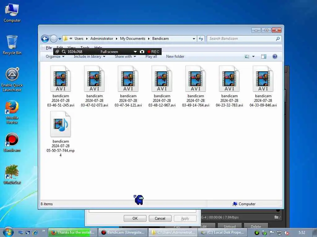Click Play all in the toolbar
This screenshot has width=317, height=237.
pos(151,56)
